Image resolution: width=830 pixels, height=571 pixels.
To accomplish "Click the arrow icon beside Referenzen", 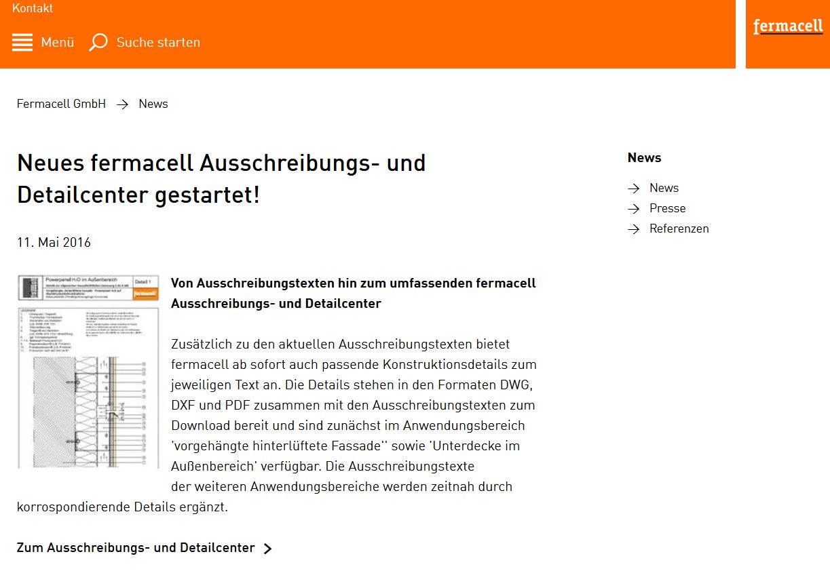I will pyautogui.click(x=634, y=229).
